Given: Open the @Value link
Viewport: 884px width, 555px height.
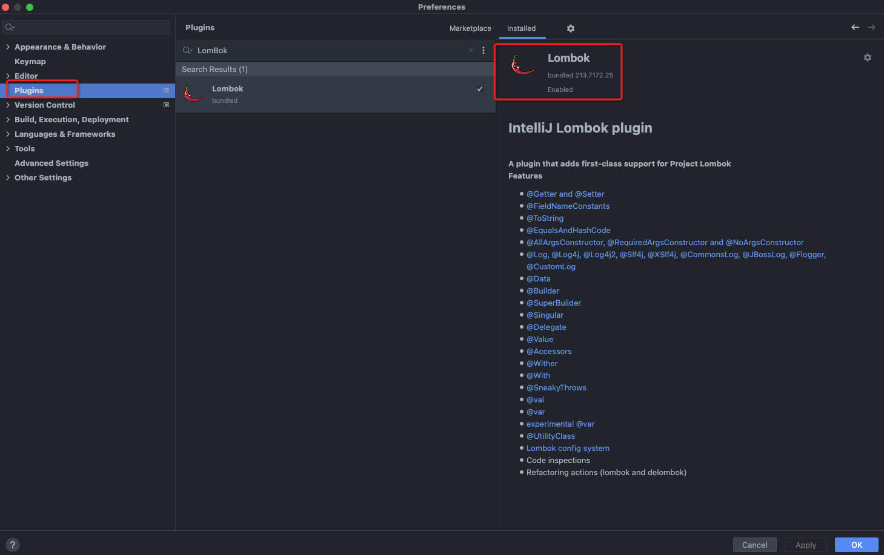Looking at the screenshot, I should tap(540, 339).
